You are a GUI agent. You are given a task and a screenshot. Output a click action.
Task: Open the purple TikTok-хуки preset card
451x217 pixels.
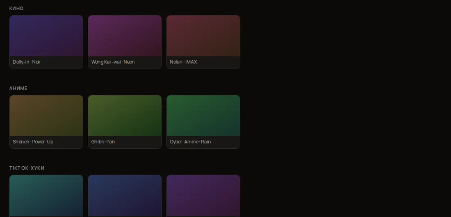pos(203,196)
